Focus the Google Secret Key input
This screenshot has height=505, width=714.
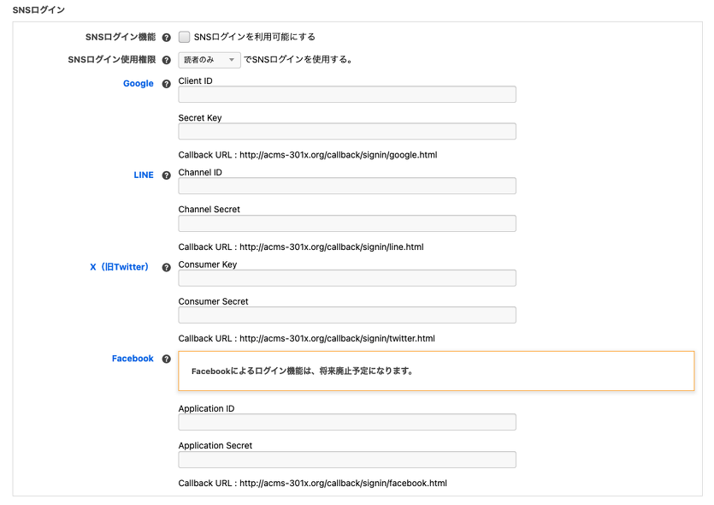345,131
